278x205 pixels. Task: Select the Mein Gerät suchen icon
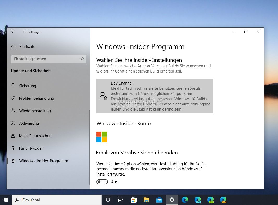[x=13, y=136]
